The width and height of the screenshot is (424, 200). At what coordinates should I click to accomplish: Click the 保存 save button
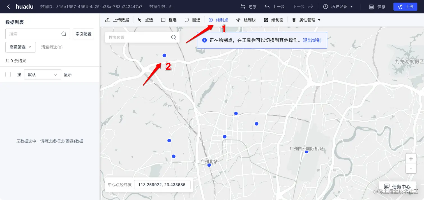coord(377,7)
